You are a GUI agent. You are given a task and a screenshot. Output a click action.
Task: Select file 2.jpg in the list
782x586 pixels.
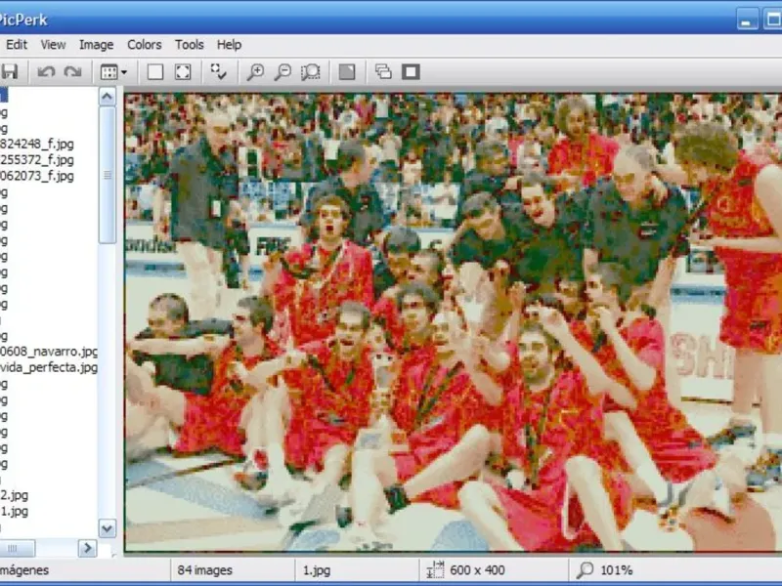14,495
